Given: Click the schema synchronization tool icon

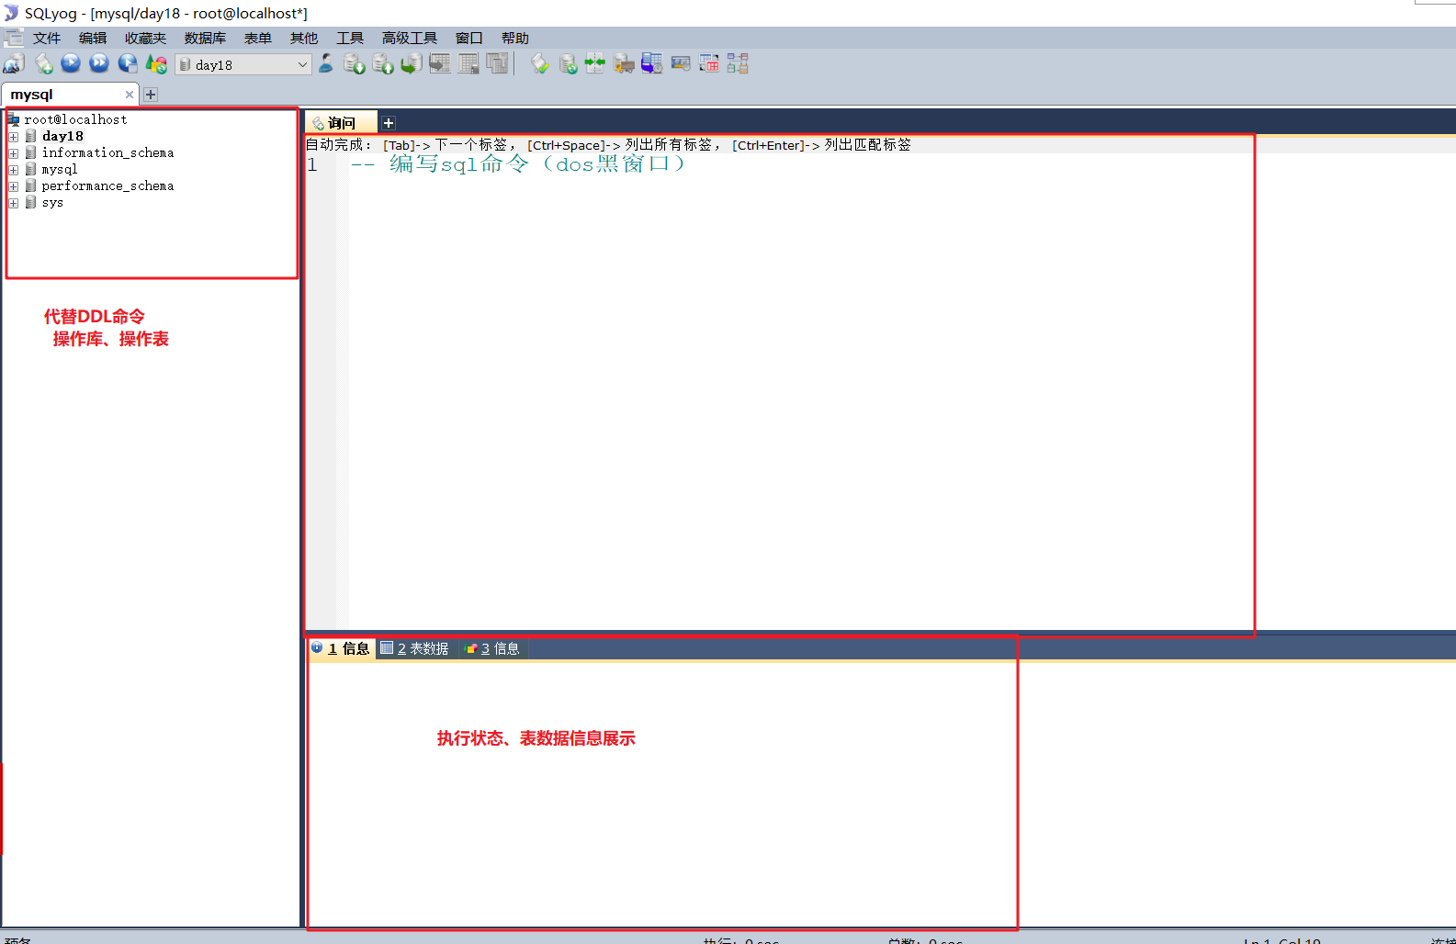Looking at the screenshot, I should pos(595,63).
